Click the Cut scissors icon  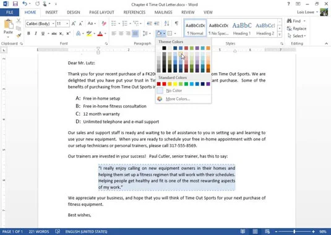pos(19,20)
